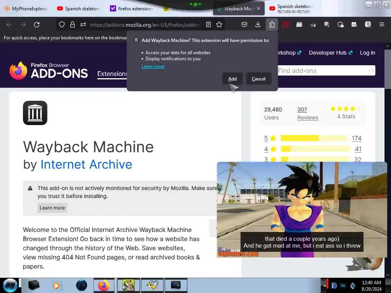Click the Add button in permission popup
The height and width of the screenshot is (293, 391).
pos(233,79)
